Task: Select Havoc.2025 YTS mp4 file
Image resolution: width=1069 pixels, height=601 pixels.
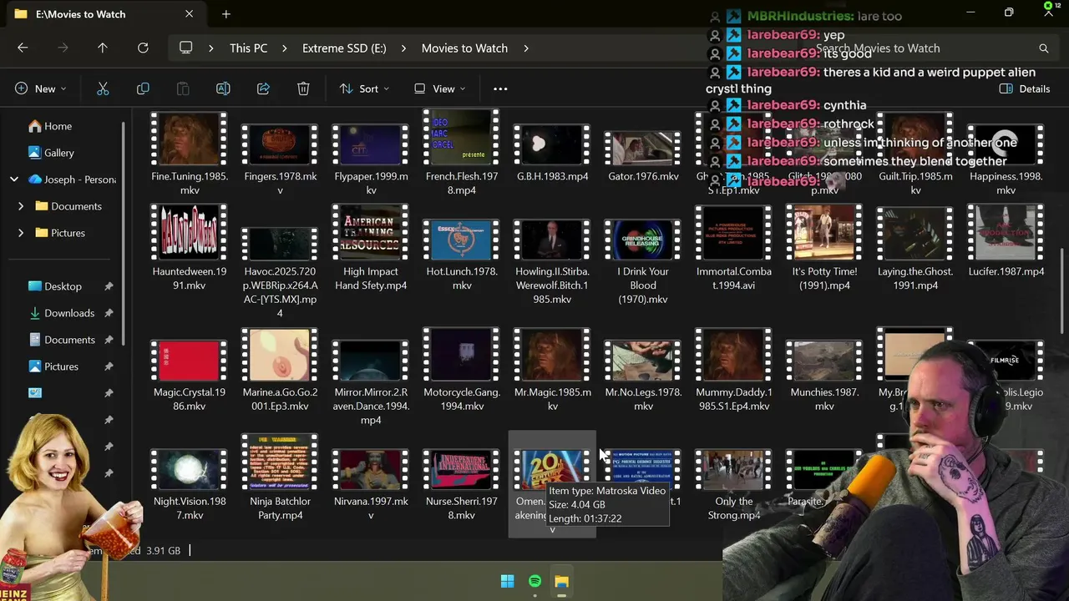Action: point(281,272)
